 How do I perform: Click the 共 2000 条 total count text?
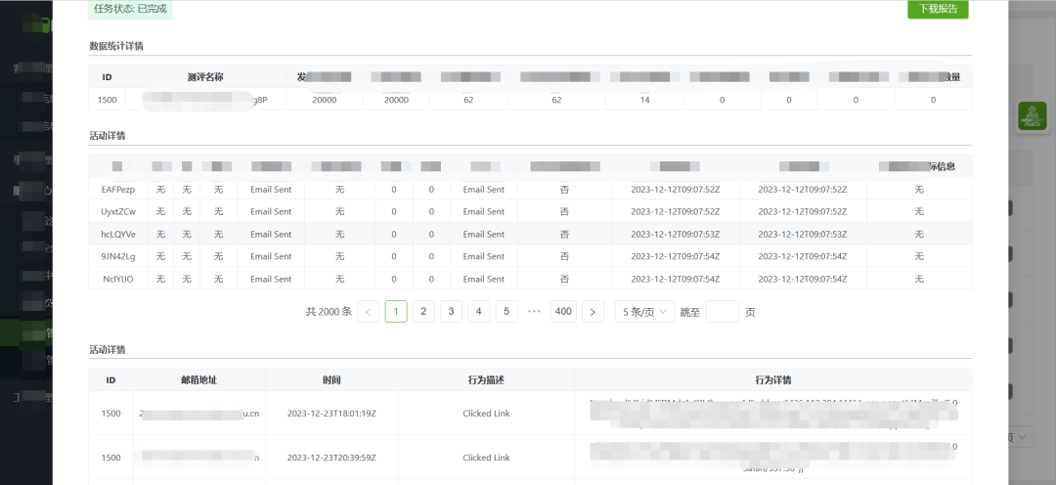(x=329, y=311)
